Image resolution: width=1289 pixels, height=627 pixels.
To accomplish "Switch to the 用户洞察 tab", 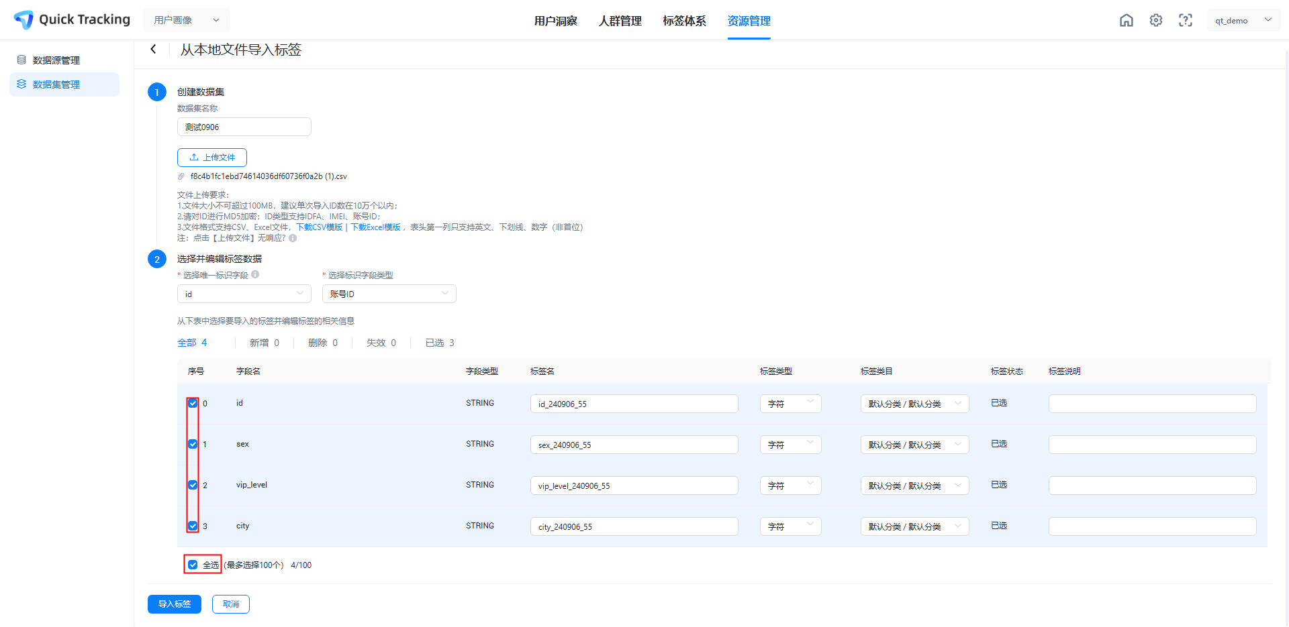I will click(556, 21).
